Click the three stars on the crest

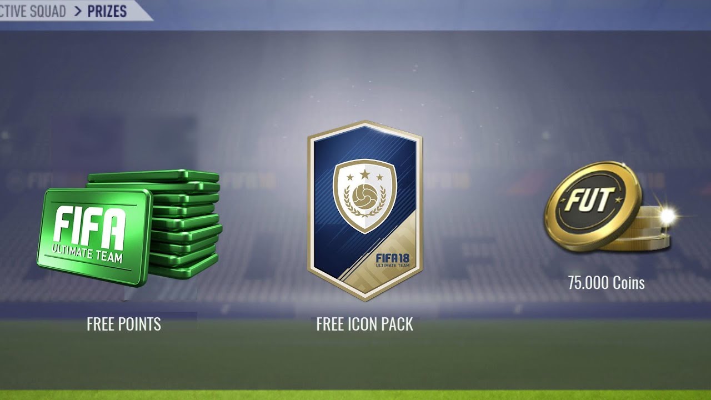pyautogui.click(x=365, y=176)
